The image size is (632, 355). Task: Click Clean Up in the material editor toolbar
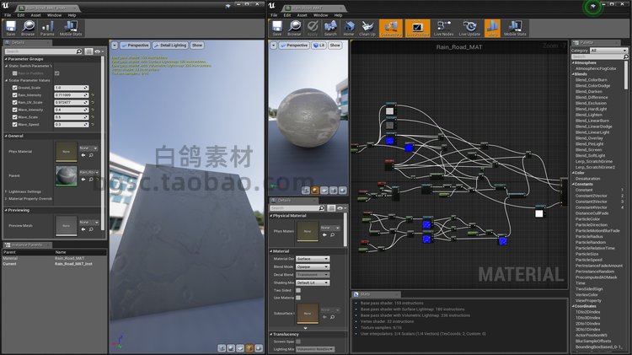pyautogui.click(x=367, y=28)
